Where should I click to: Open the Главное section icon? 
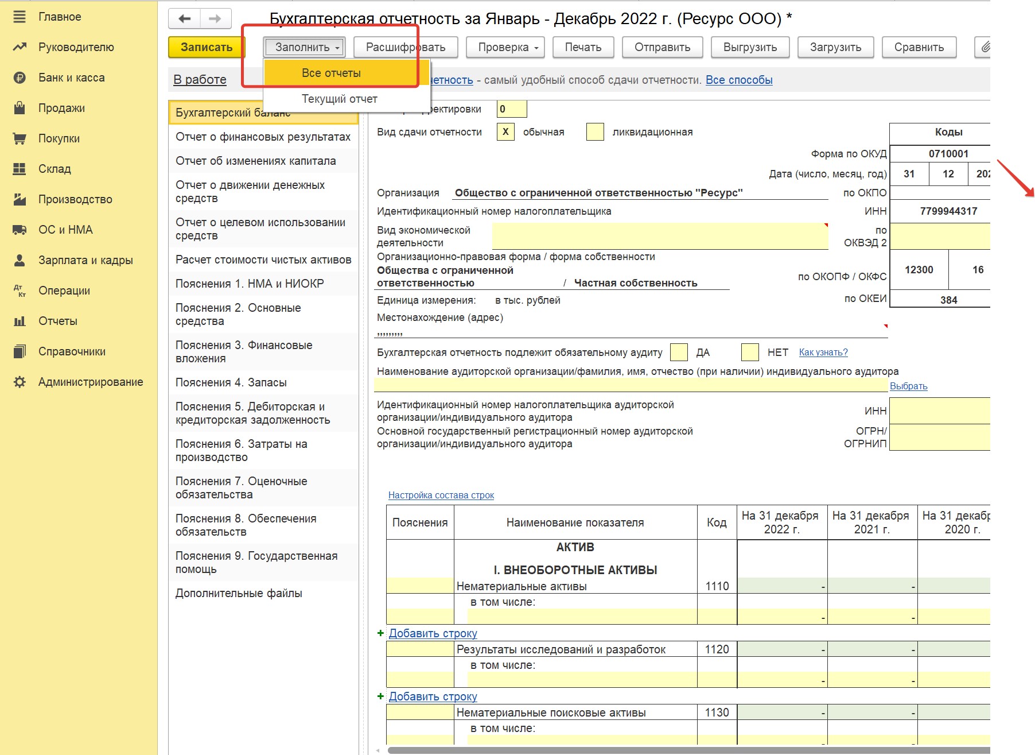pyautogui.click(x=20, y=17)
